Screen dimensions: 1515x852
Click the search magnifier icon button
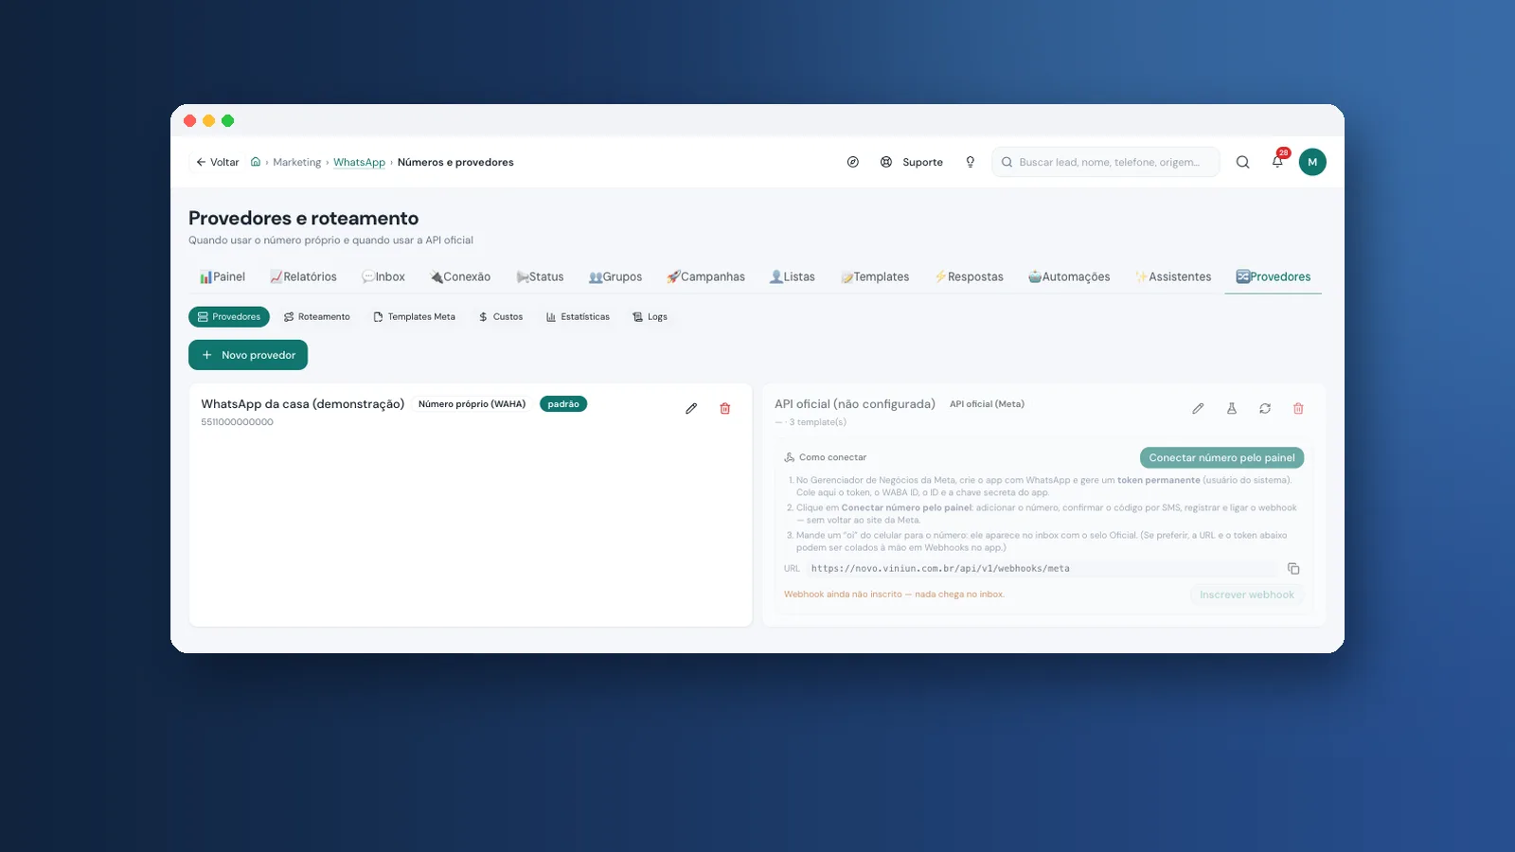[x=1242, y=162]
